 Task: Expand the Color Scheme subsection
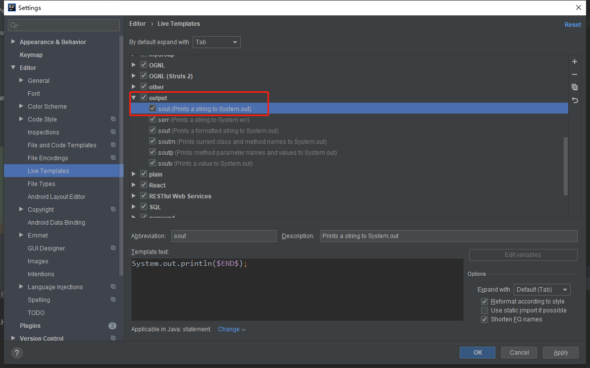click(21, 106)
